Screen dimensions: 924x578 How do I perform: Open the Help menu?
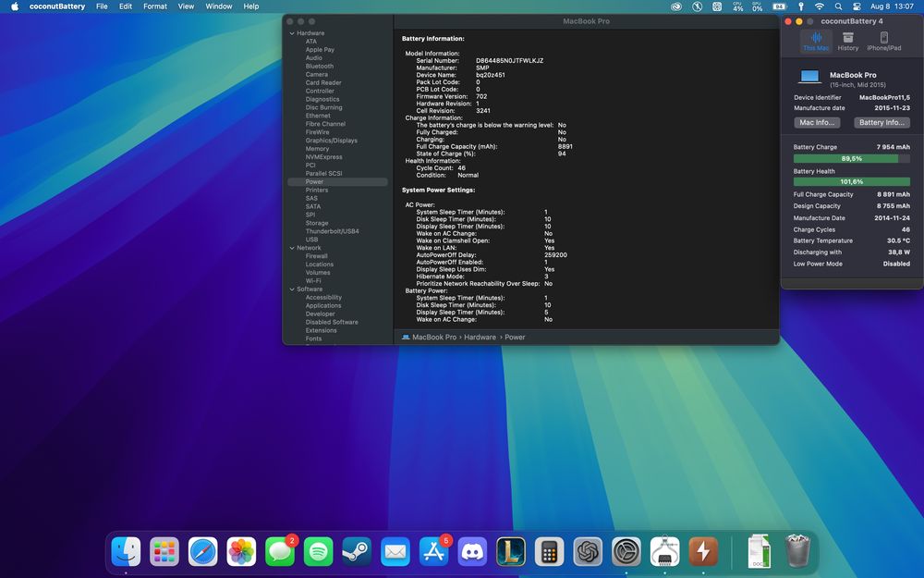[x=251, y=6]
